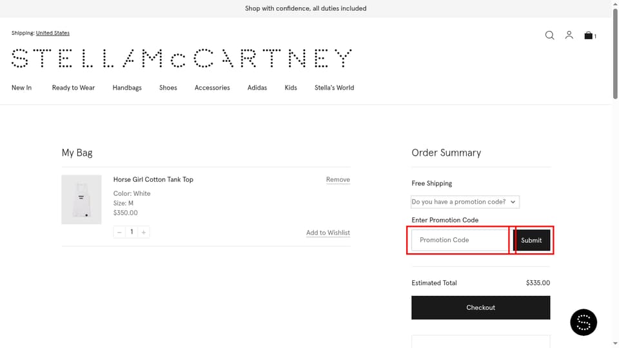The image size is (619, 348).
Task: Select the 'Size: M' text
Action: (x=123, y=203)
